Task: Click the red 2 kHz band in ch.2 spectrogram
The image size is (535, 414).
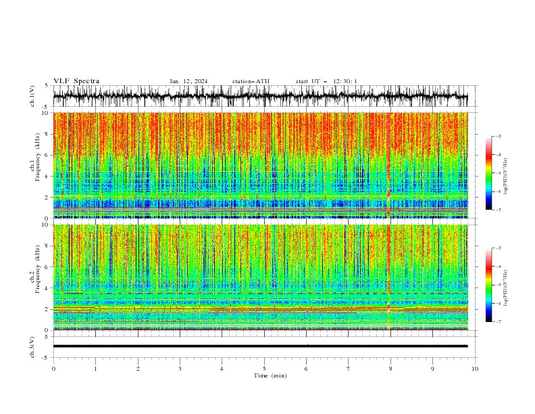Action: pos(260,308)
